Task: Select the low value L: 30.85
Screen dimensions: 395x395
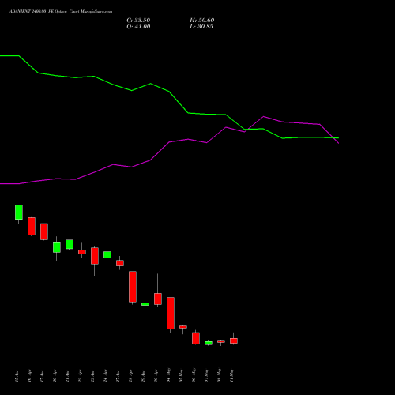Action: pyautogui.click(x=201, y=27)
